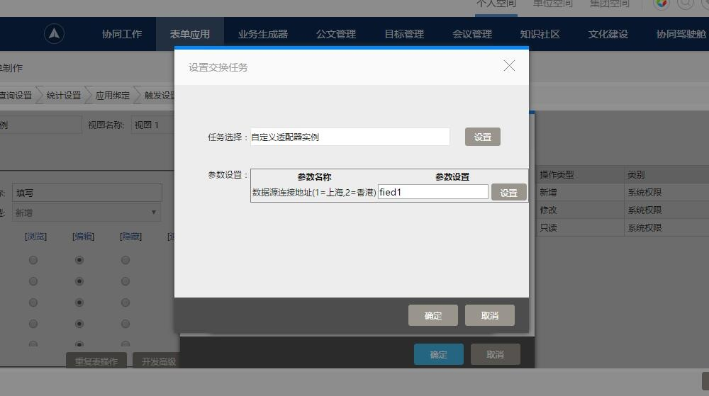Select second row radio under 编辑

pyautogui.click(x=79, y=281)
